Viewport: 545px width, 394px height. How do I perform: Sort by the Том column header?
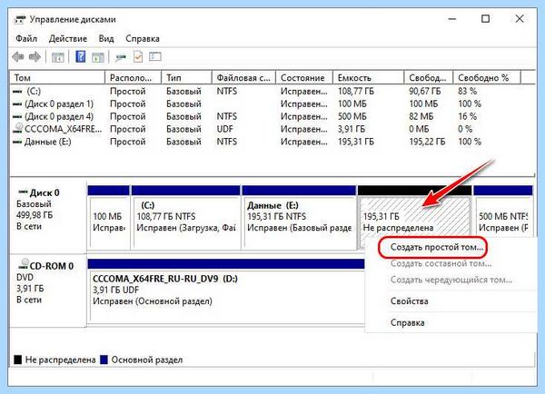coord(57,77)
